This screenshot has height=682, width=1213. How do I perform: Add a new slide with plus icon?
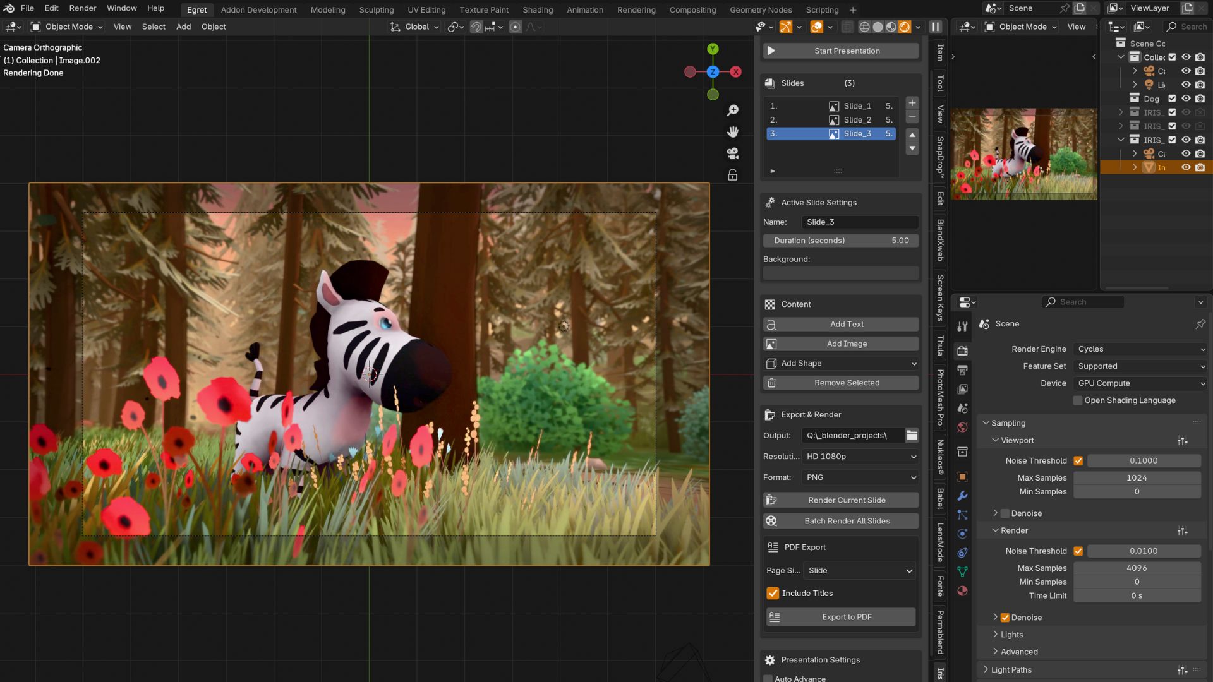pos(912,103)
